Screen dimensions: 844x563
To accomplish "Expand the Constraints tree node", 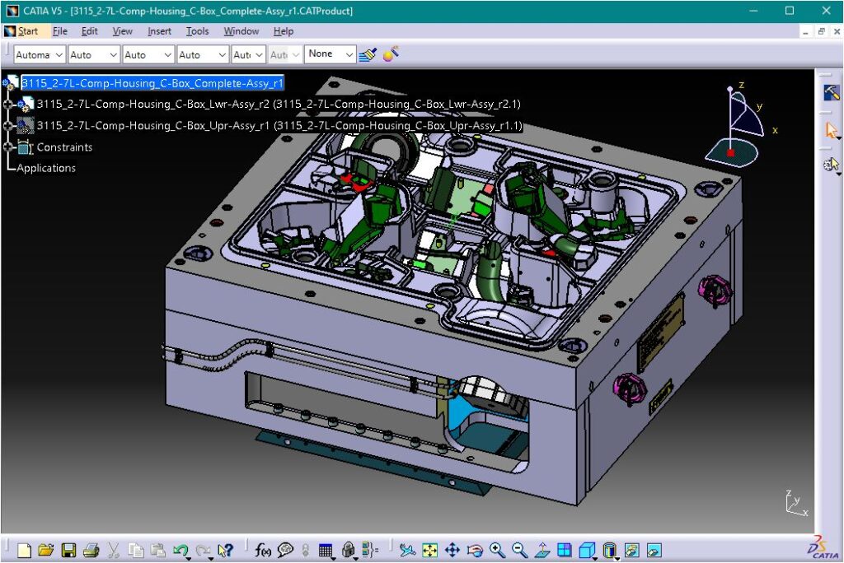I will 7,147.
